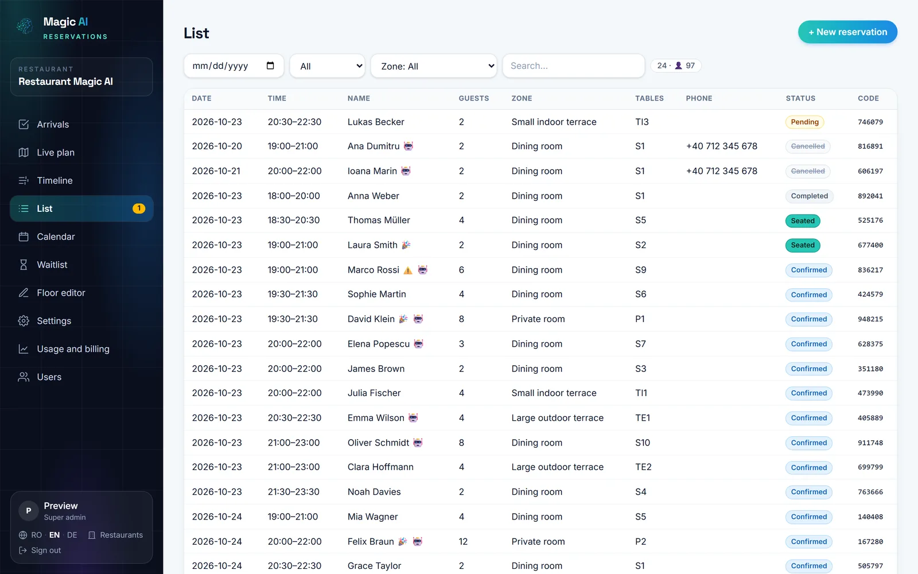Click the yellow badge on List item
This screenshot has width=918, height=574.
pos(139,208)
